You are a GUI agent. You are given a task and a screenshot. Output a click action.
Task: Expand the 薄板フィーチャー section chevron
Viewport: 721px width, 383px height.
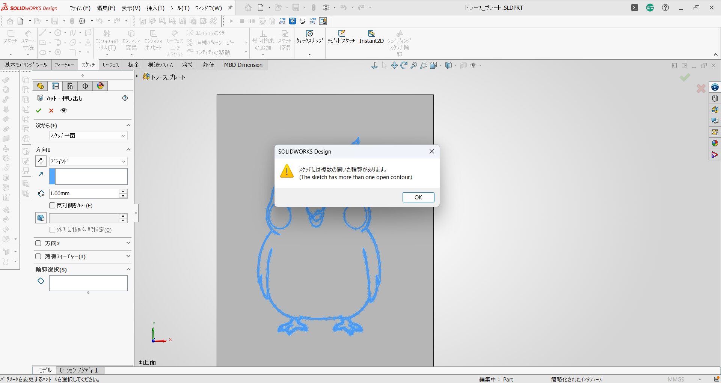(128, 256)
